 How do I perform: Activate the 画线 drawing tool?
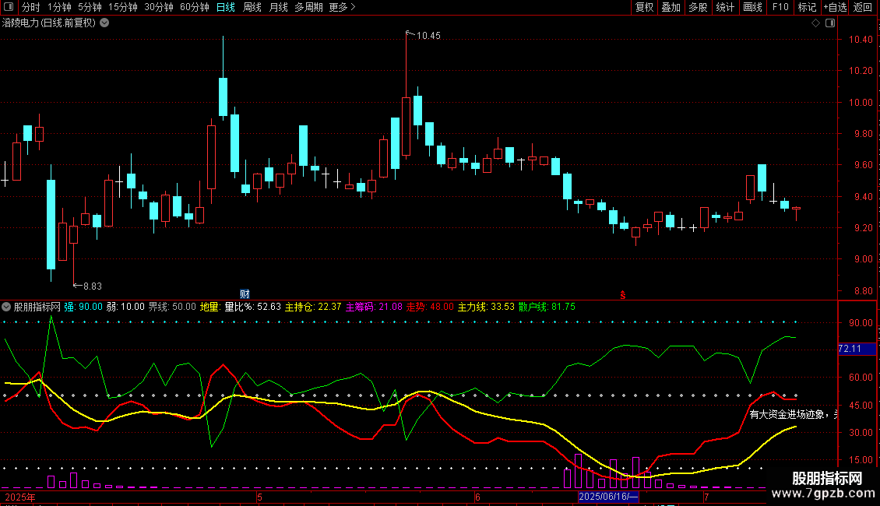(x=752, y=7)
